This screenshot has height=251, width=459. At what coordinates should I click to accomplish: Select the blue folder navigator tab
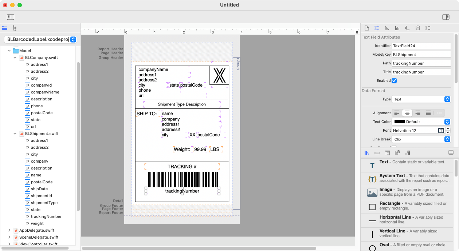(5, 28)
